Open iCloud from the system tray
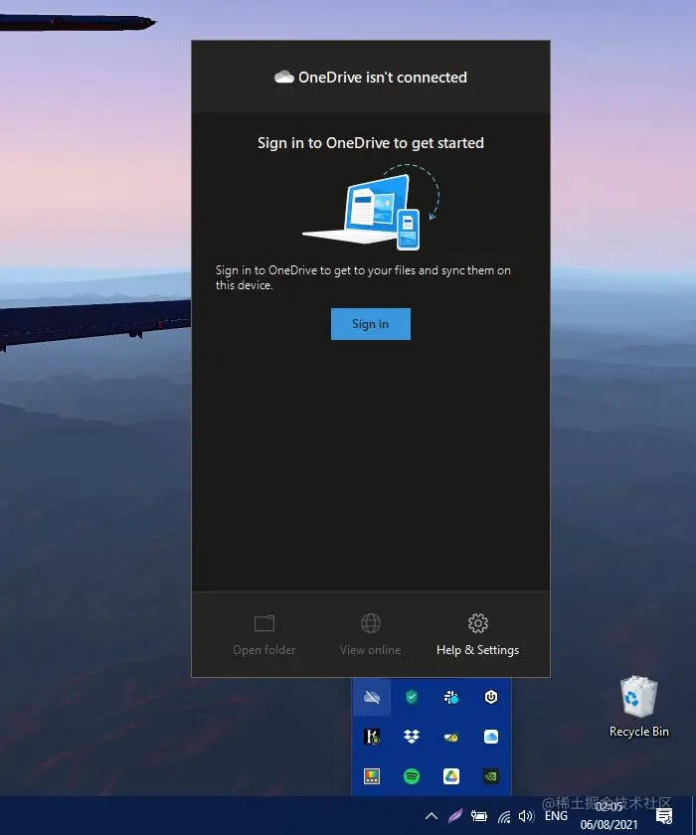696x835 pixels. pyautogui.click(x=491, y=737)
